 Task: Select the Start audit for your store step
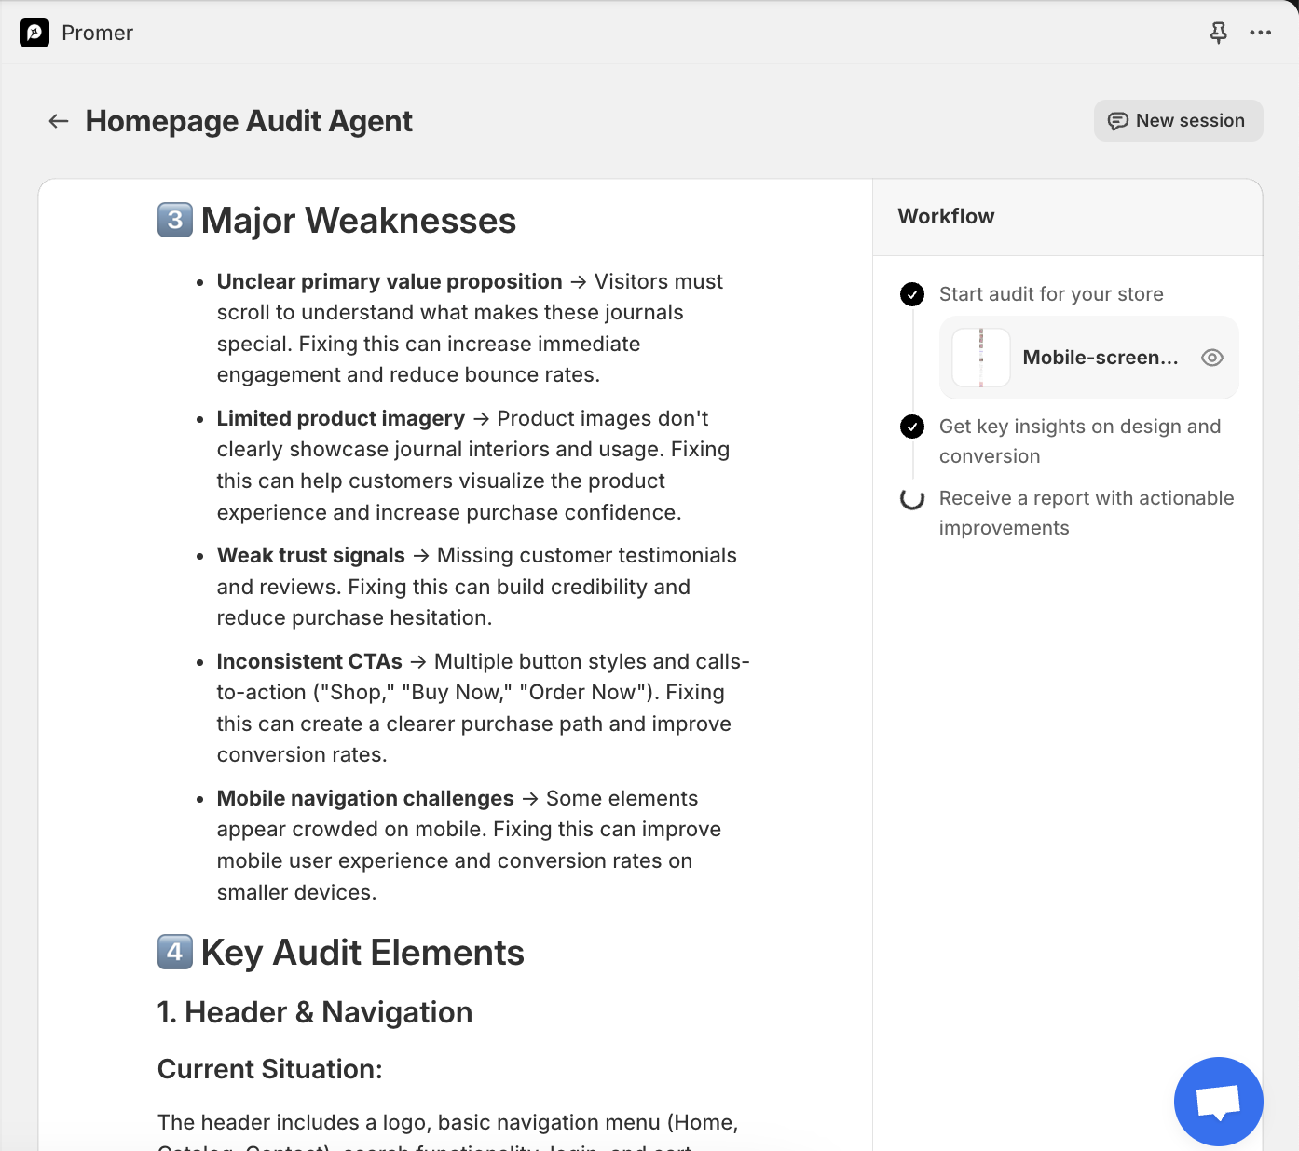(1050, 294)
